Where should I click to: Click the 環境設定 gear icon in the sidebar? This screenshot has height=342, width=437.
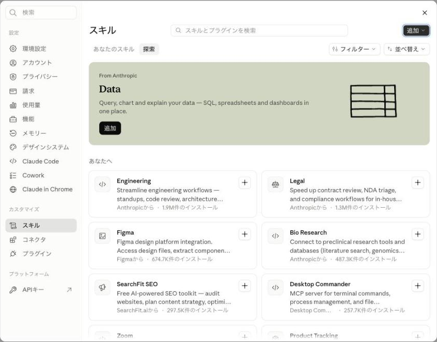(x=13, y=49)
